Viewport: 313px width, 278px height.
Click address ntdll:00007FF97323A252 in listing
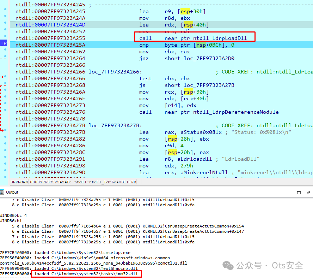coord(50,31)
